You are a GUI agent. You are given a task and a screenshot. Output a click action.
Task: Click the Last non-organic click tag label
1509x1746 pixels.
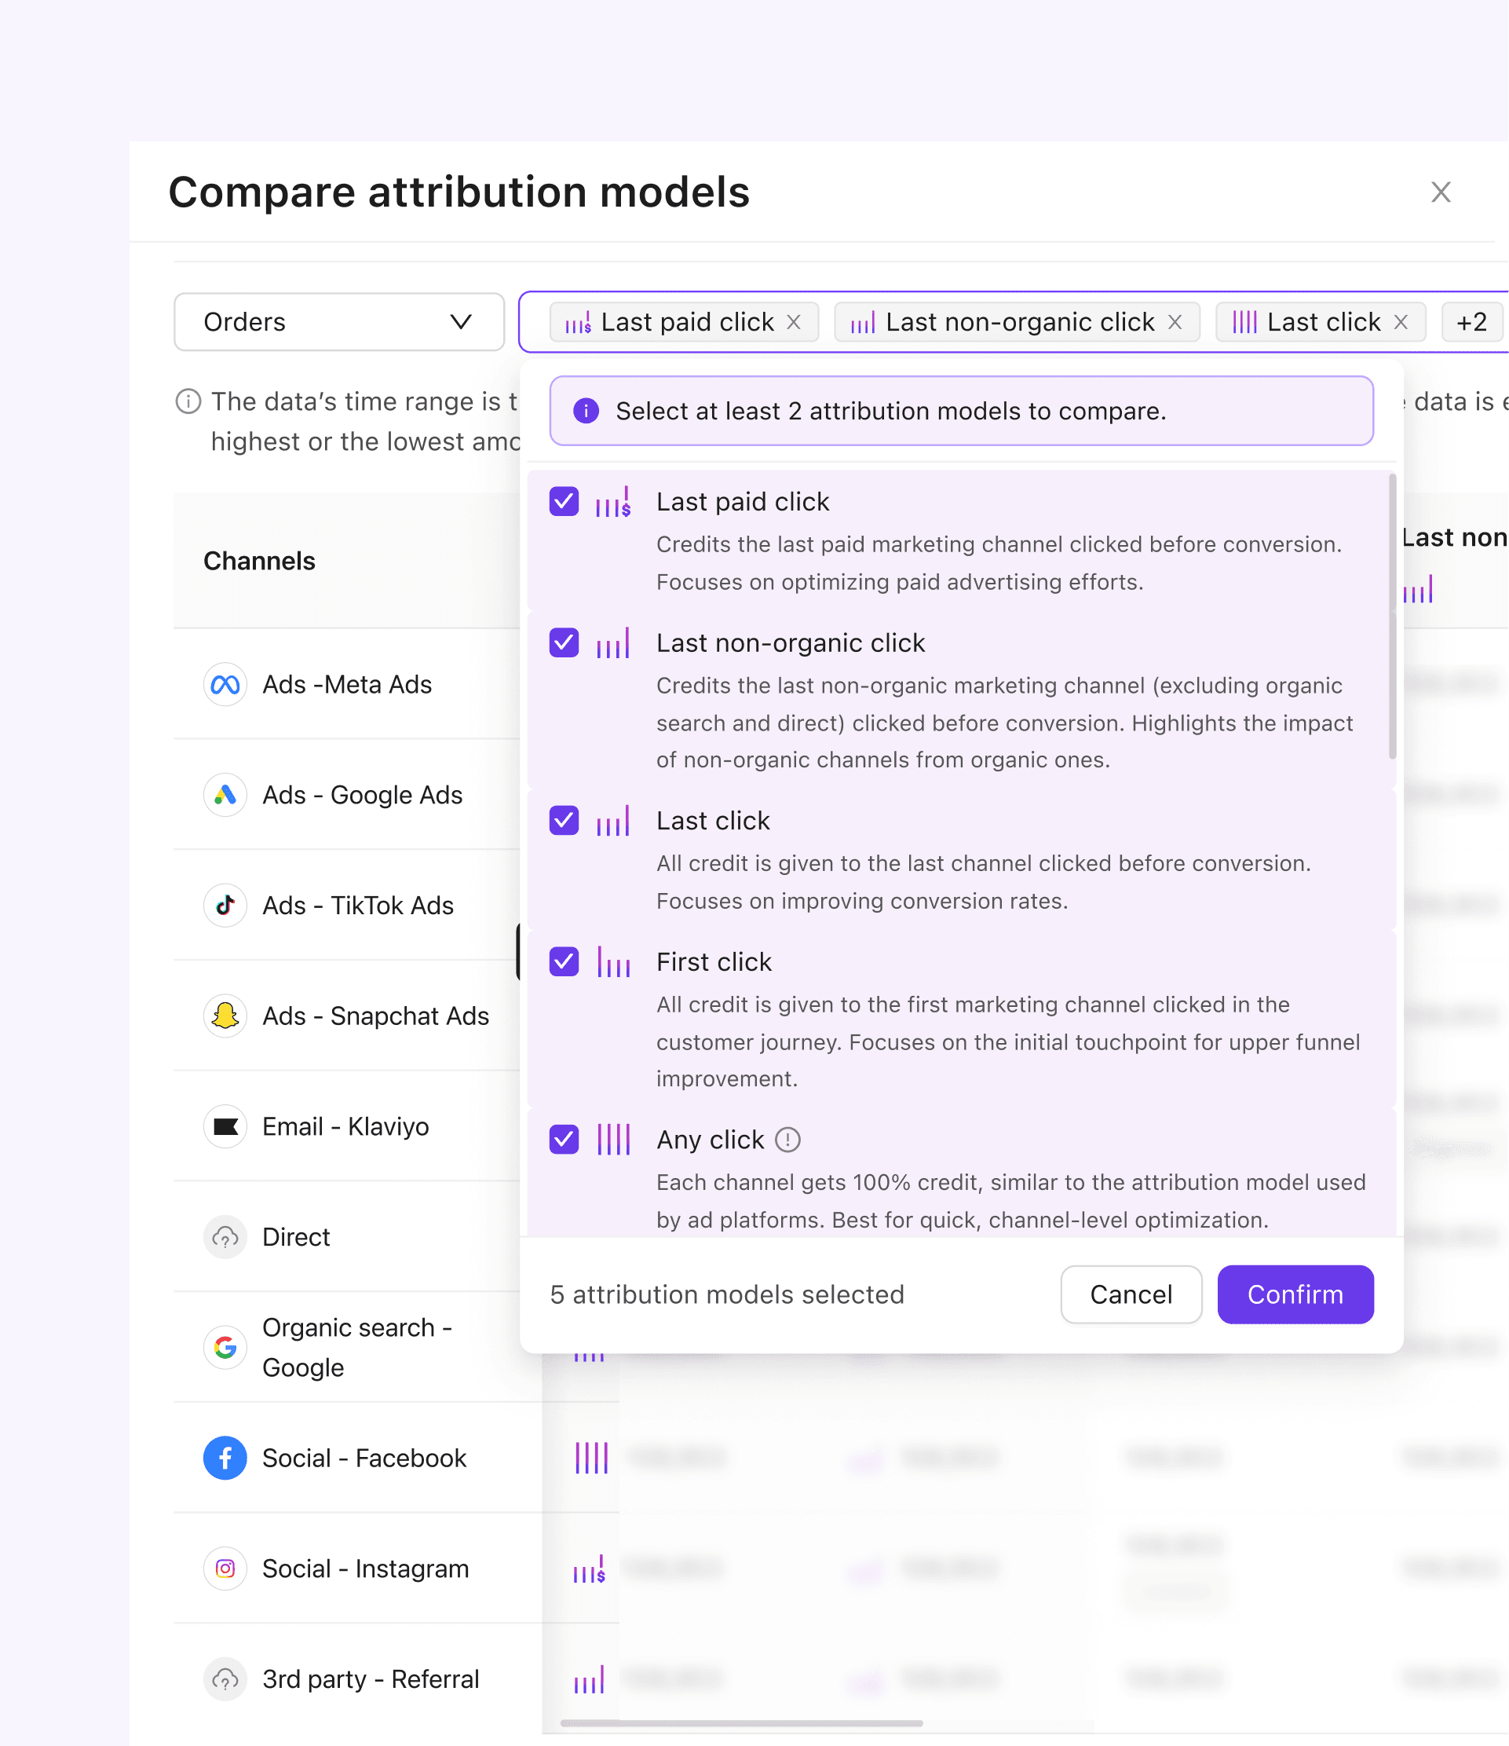(1020, 322)
